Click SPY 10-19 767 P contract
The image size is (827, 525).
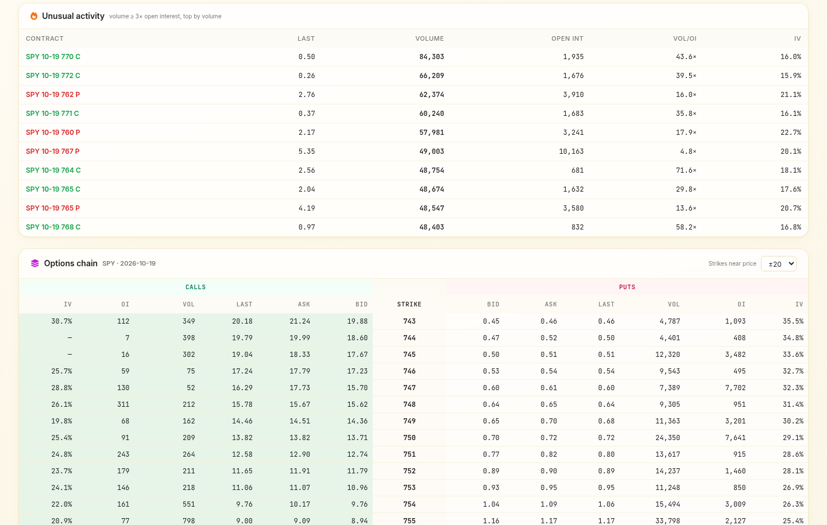coord(53,151)
